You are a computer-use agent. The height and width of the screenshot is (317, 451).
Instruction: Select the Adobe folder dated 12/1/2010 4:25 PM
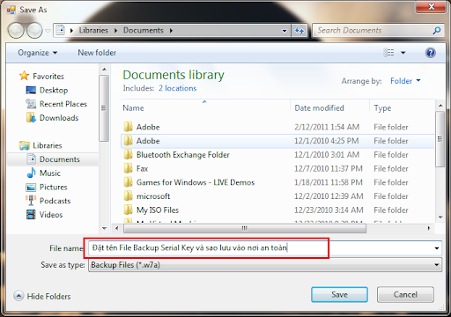coord(277,141)
